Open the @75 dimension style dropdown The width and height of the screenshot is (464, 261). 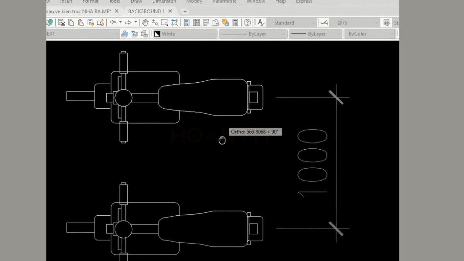[x=355, y=23]
